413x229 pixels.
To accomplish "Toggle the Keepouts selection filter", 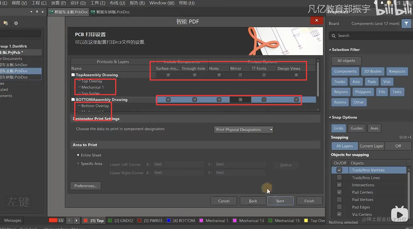I will tap(397, 71).
